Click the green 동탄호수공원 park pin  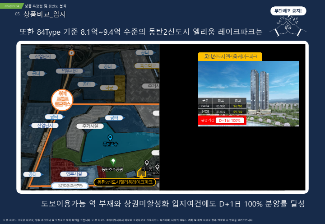point(113,162)
